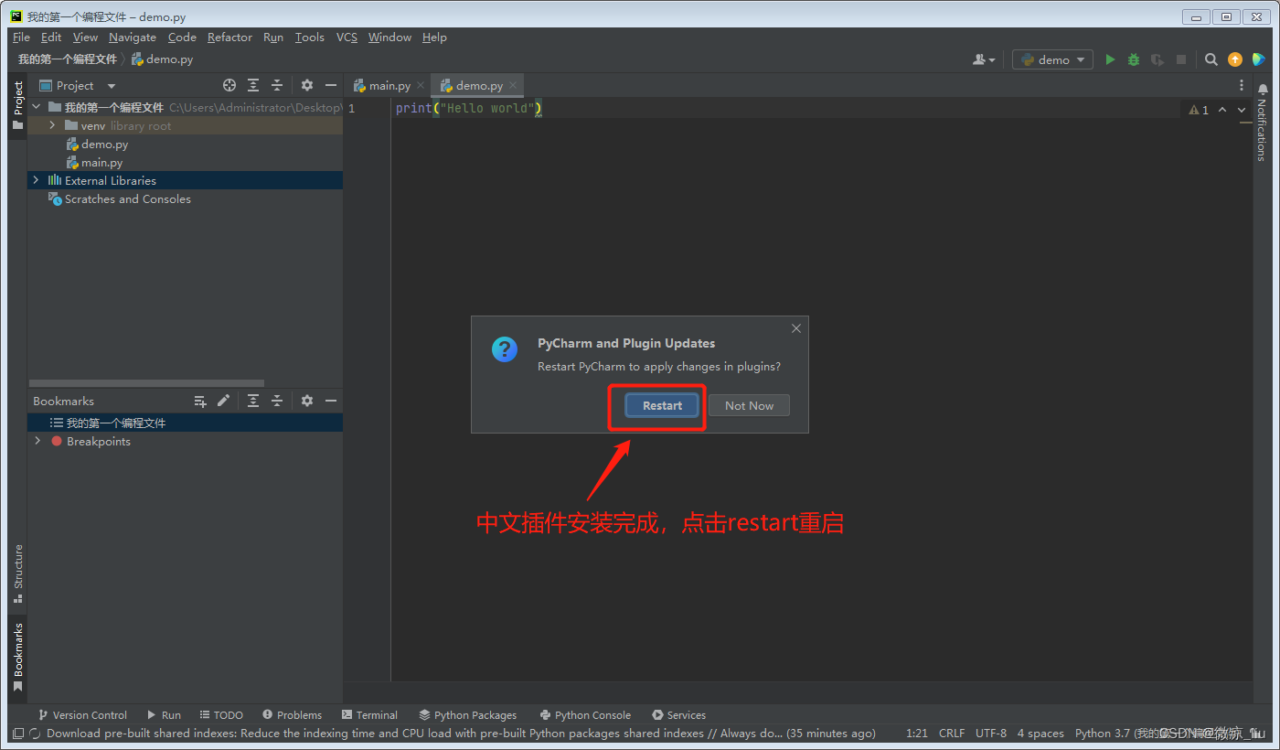The width and height of the screenshot is (1280, 750).
Task: Click demo.py in the breadcrumb bar
Action: click(162, 59)
